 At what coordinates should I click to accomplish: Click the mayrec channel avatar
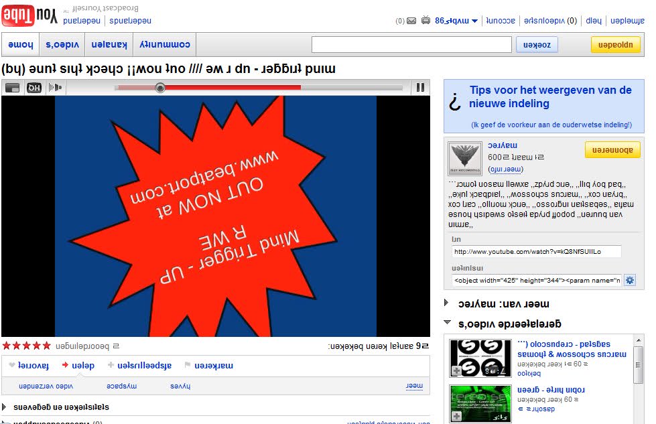point(465,158)
